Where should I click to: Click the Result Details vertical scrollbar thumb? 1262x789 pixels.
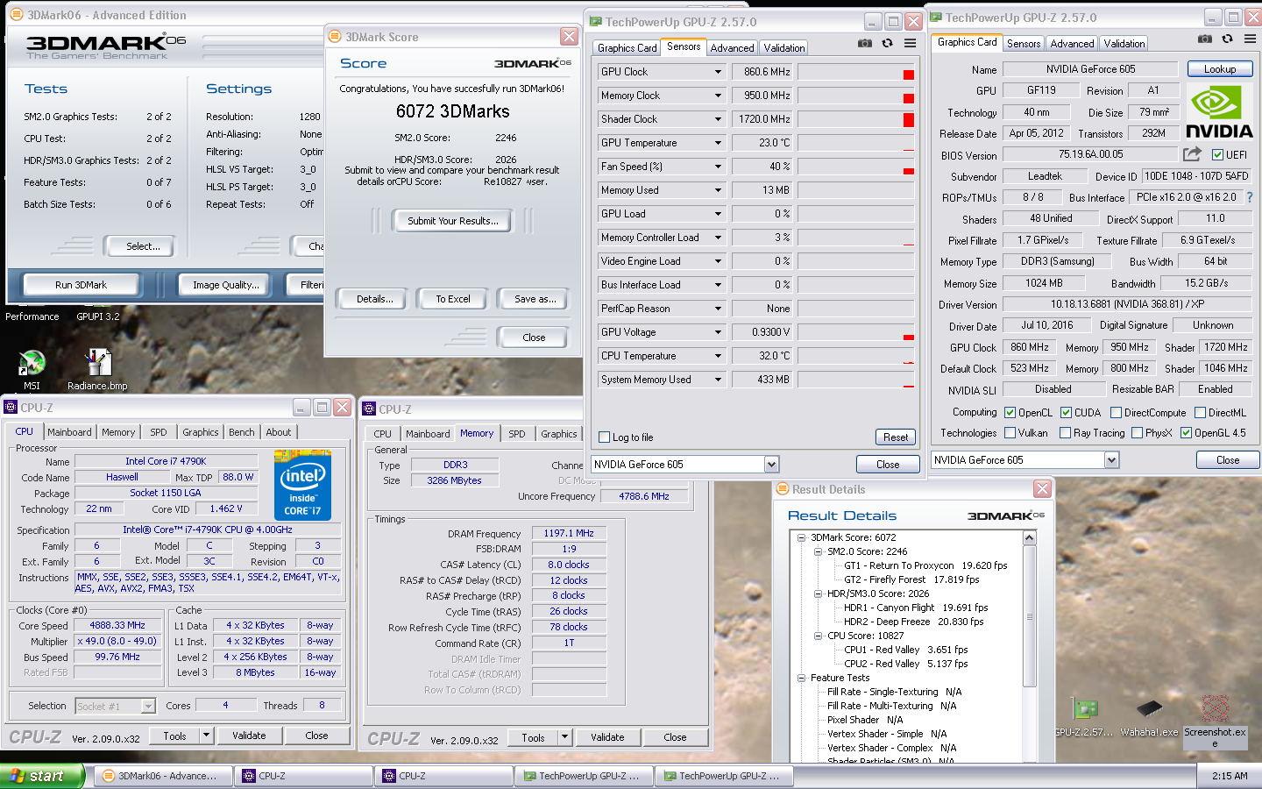click(1030, 616)
